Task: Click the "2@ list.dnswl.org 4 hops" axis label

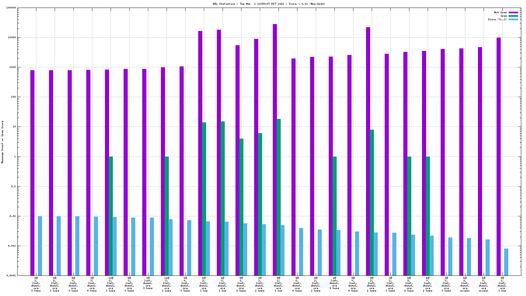Action: pyautogui.click(x=334, y=283)
